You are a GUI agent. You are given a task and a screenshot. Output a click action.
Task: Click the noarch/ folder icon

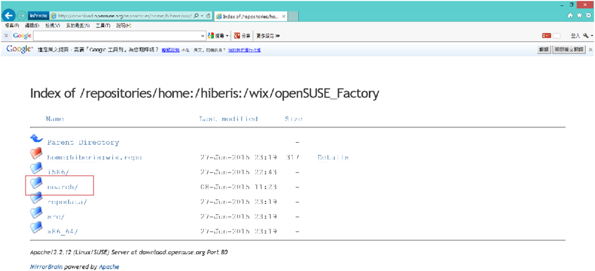pyautogui.click(x=37, y=183)
